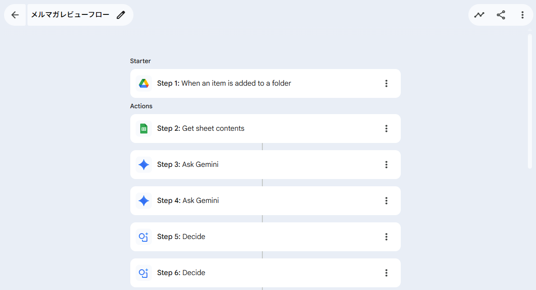The height and width of the screenshot is (290, 536).
Task: Click the share icon
Action: (501, 15)
